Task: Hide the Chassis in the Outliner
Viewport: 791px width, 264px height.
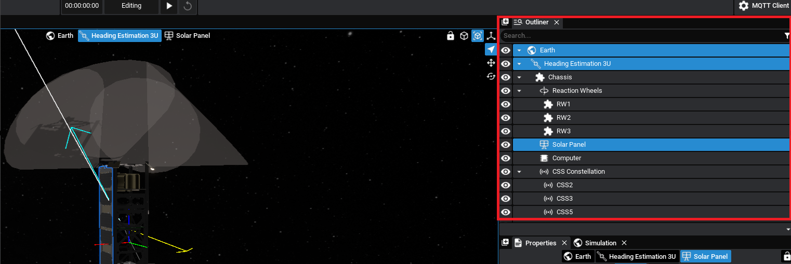Action: [x=506, y=77]
